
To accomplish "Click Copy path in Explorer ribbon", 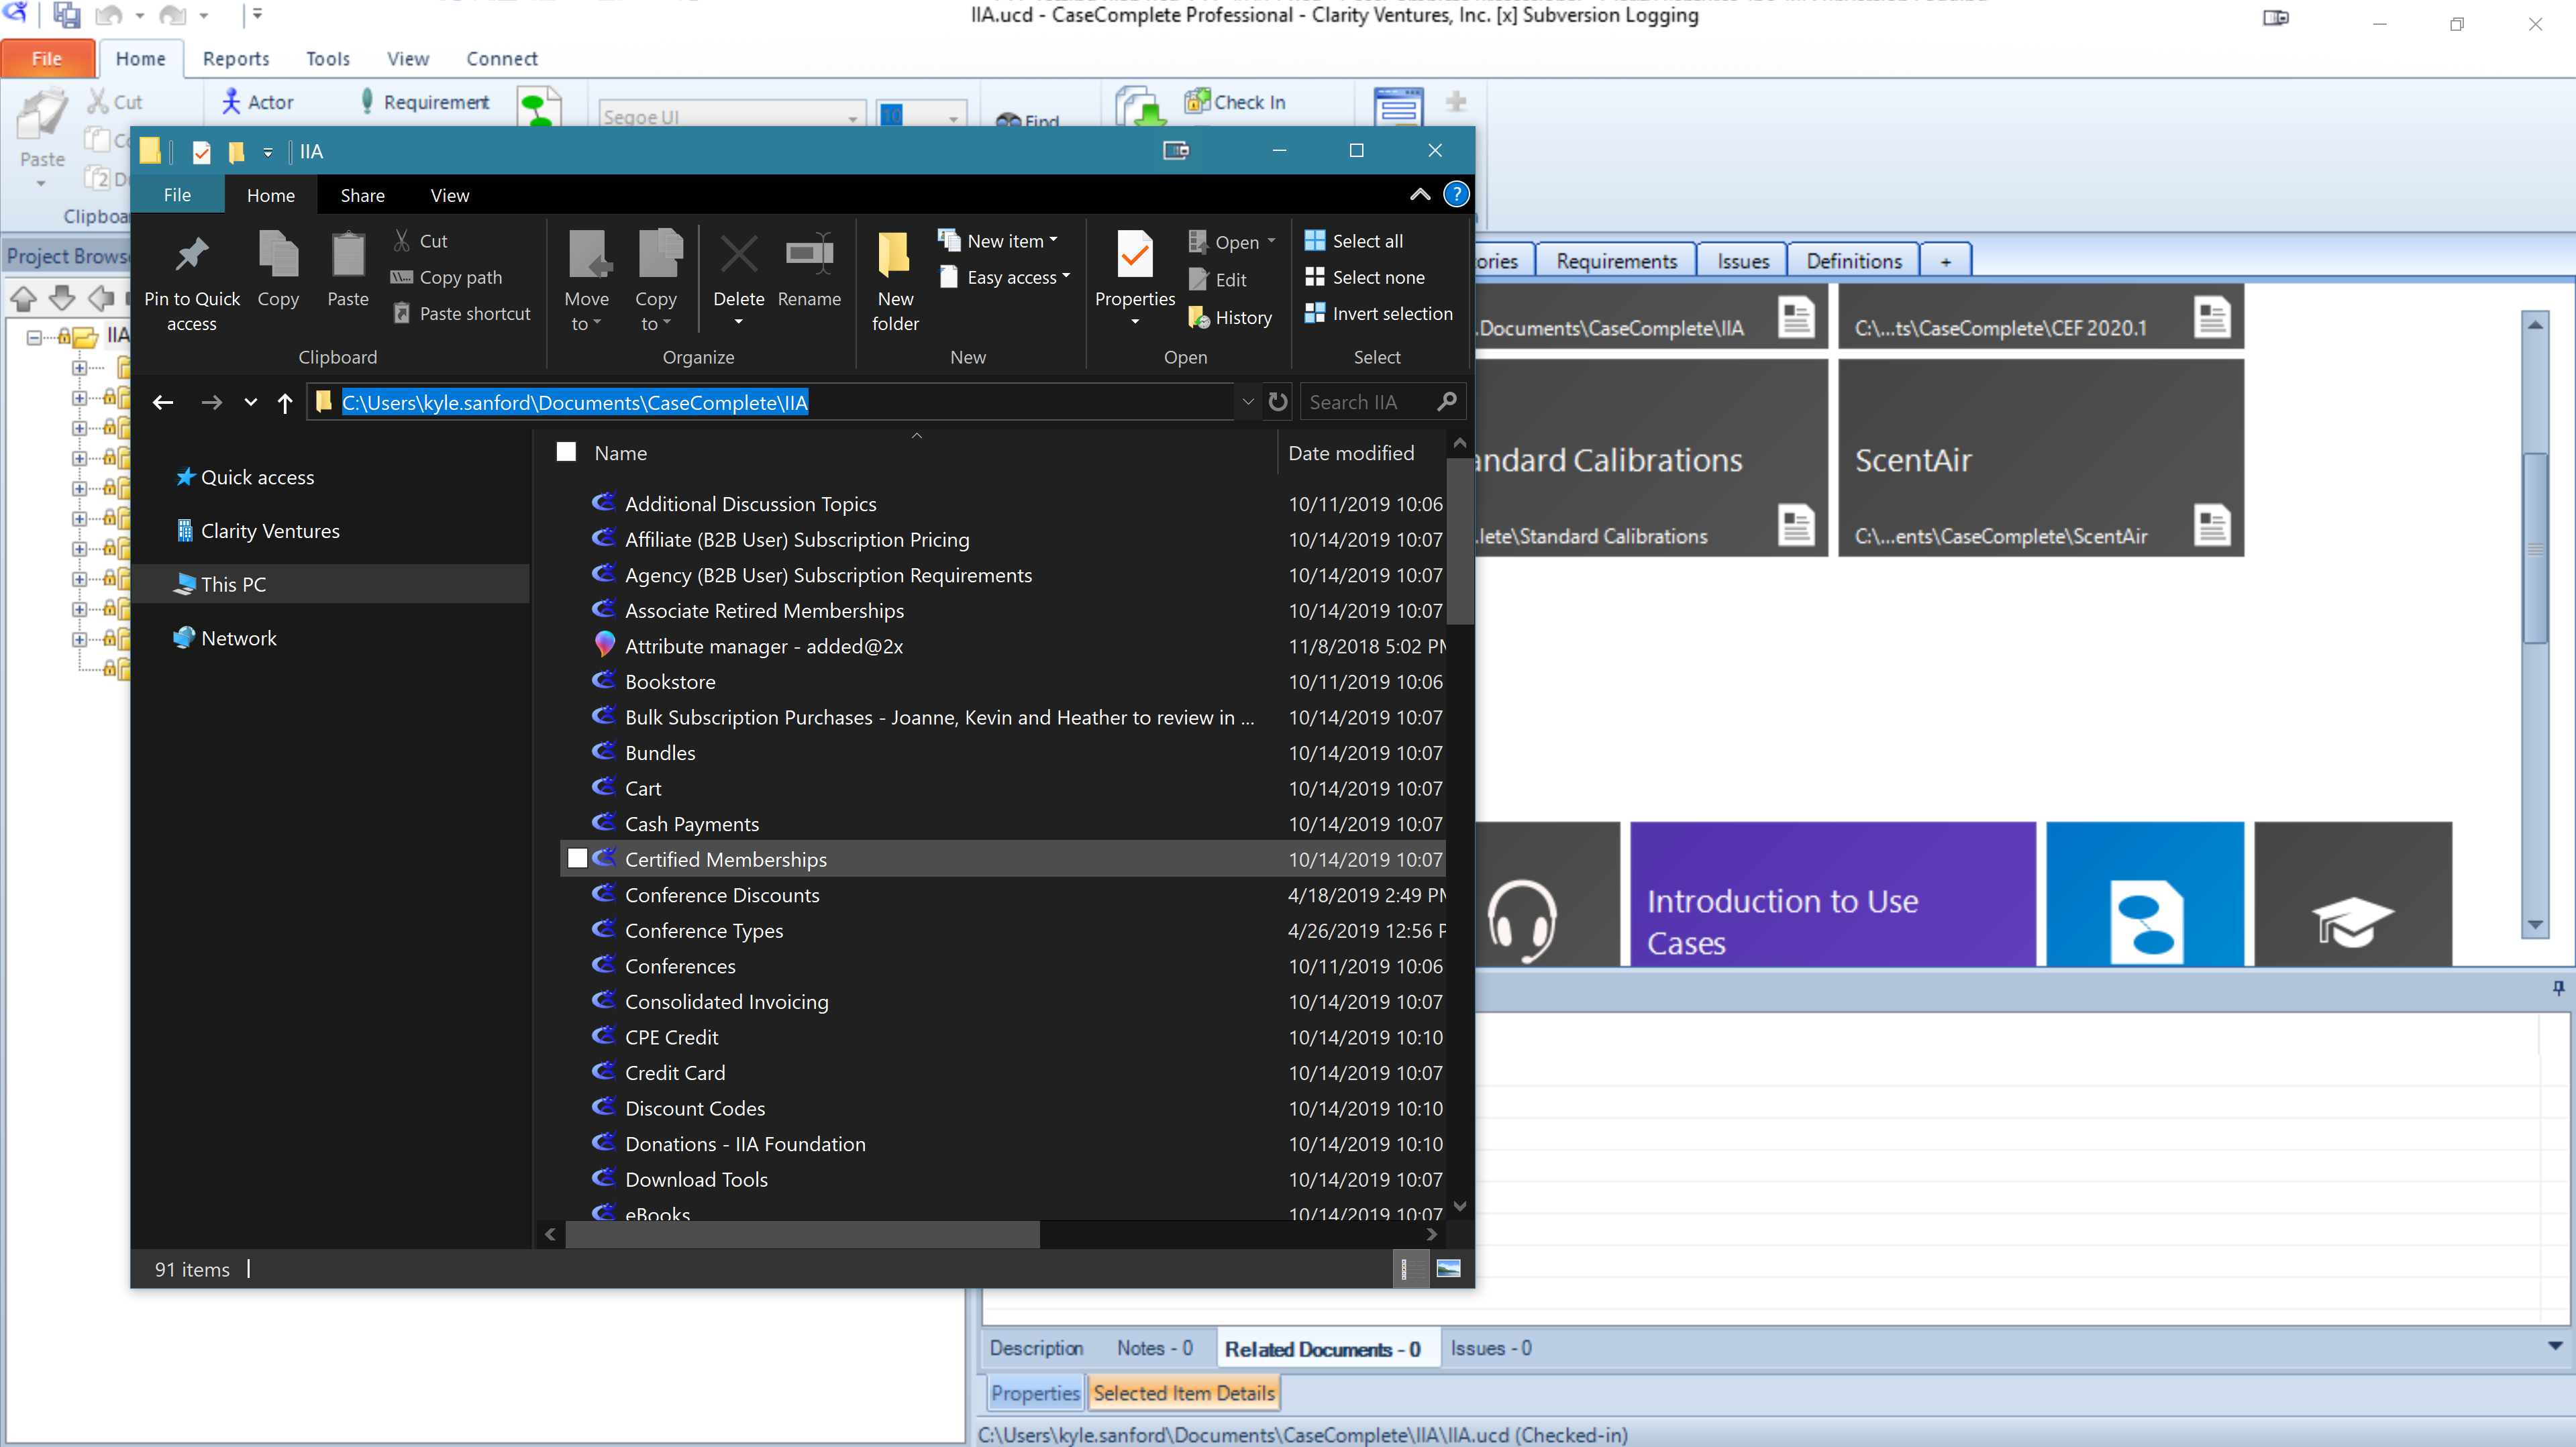I will click(446, 277).
